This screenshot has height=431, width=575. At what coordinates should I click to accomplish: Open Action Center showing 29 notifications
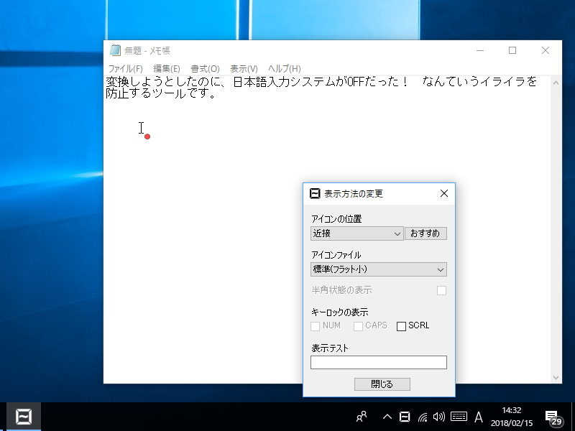pos(552,417)
